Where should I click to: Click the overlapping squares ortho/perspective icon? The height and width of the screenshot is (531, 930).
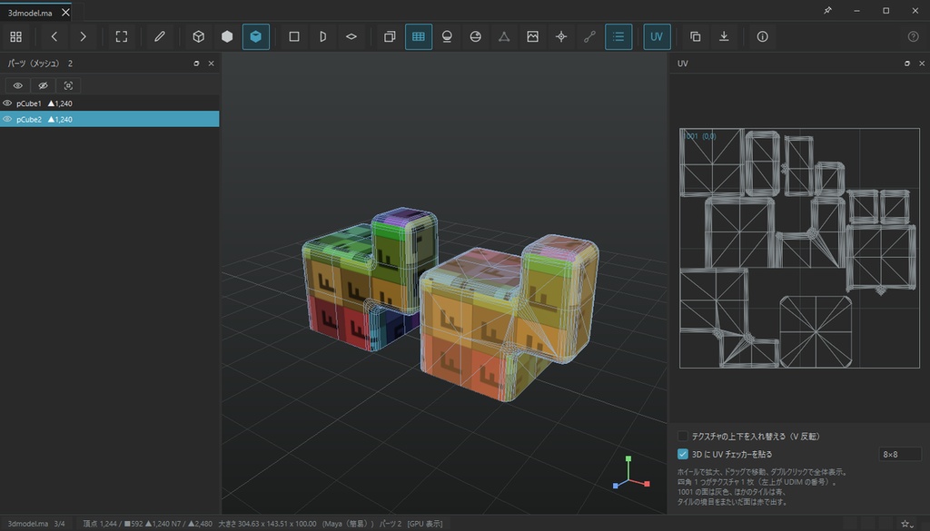click(390, 36)
